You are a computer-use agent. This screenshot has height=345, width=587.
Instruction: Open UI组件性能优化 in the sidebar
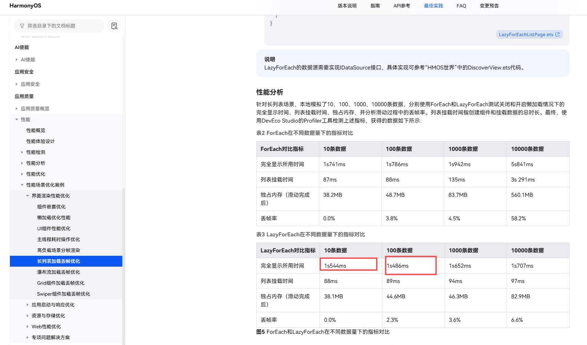click(x=54, y=229)
